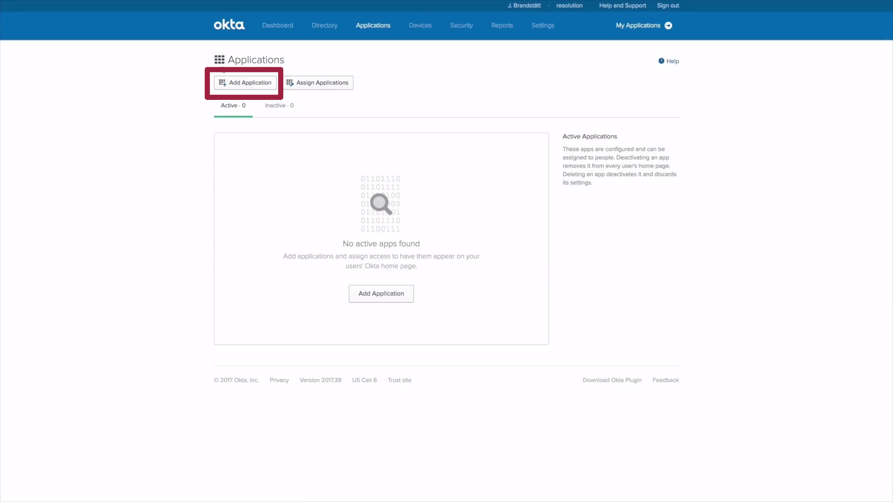
Task: Switch to the Inactive tab
Action: [x=279, y=106]
